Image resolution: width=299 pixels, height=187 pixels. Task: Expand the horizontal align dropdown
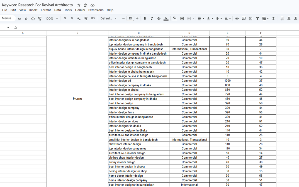coord(201,18)
